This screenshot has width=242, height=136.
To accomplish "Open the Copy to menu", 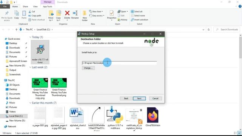I will [58, 16].
